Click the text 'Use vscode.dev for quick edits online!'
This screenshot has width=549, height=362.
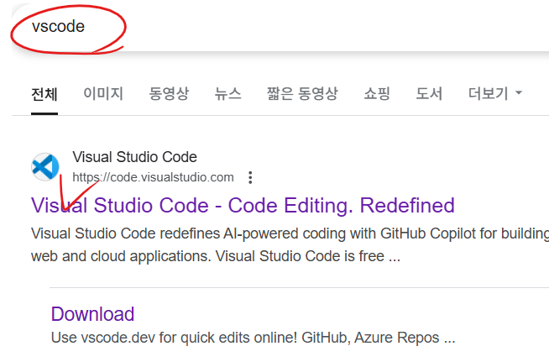174,338
